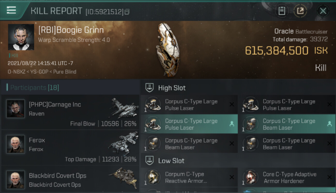Close the kill report window
The height and width of the screenshot is (193, 336).
(x=323, y=11)
